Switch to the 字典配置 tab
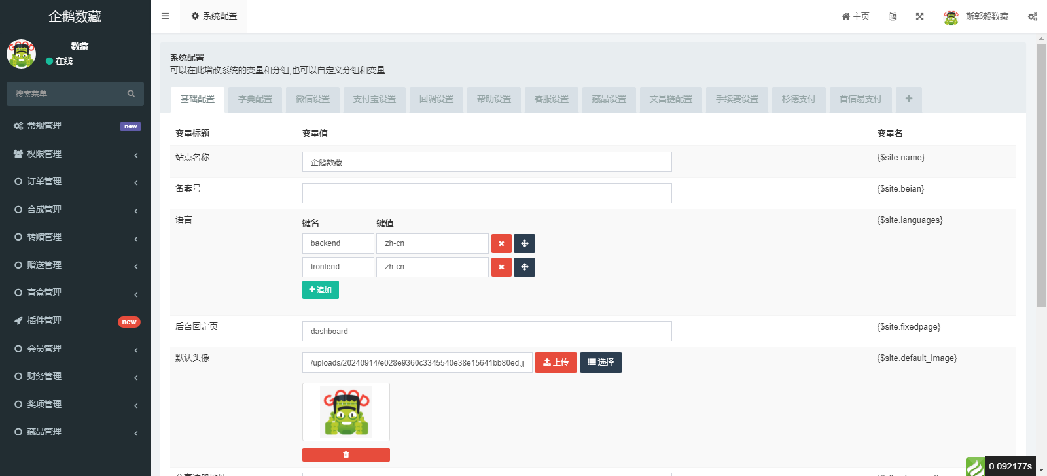The image size is (1047, 476). click(x=255, y=99)
